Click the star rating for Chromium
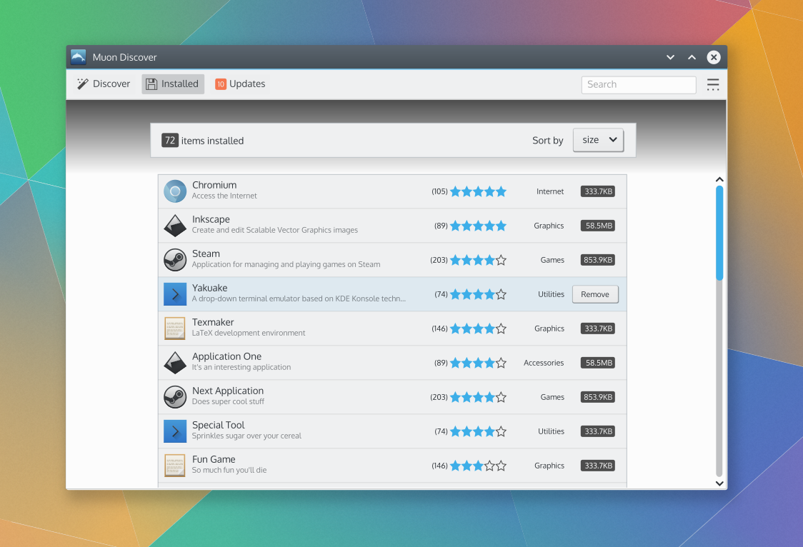Image resolution: width=803 pixels, height=547 pixels. 478,191
